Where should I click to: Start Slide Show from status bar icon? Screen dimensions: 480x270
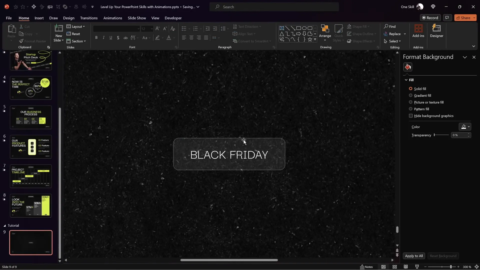pyautogui.click(x=417, y=267)
